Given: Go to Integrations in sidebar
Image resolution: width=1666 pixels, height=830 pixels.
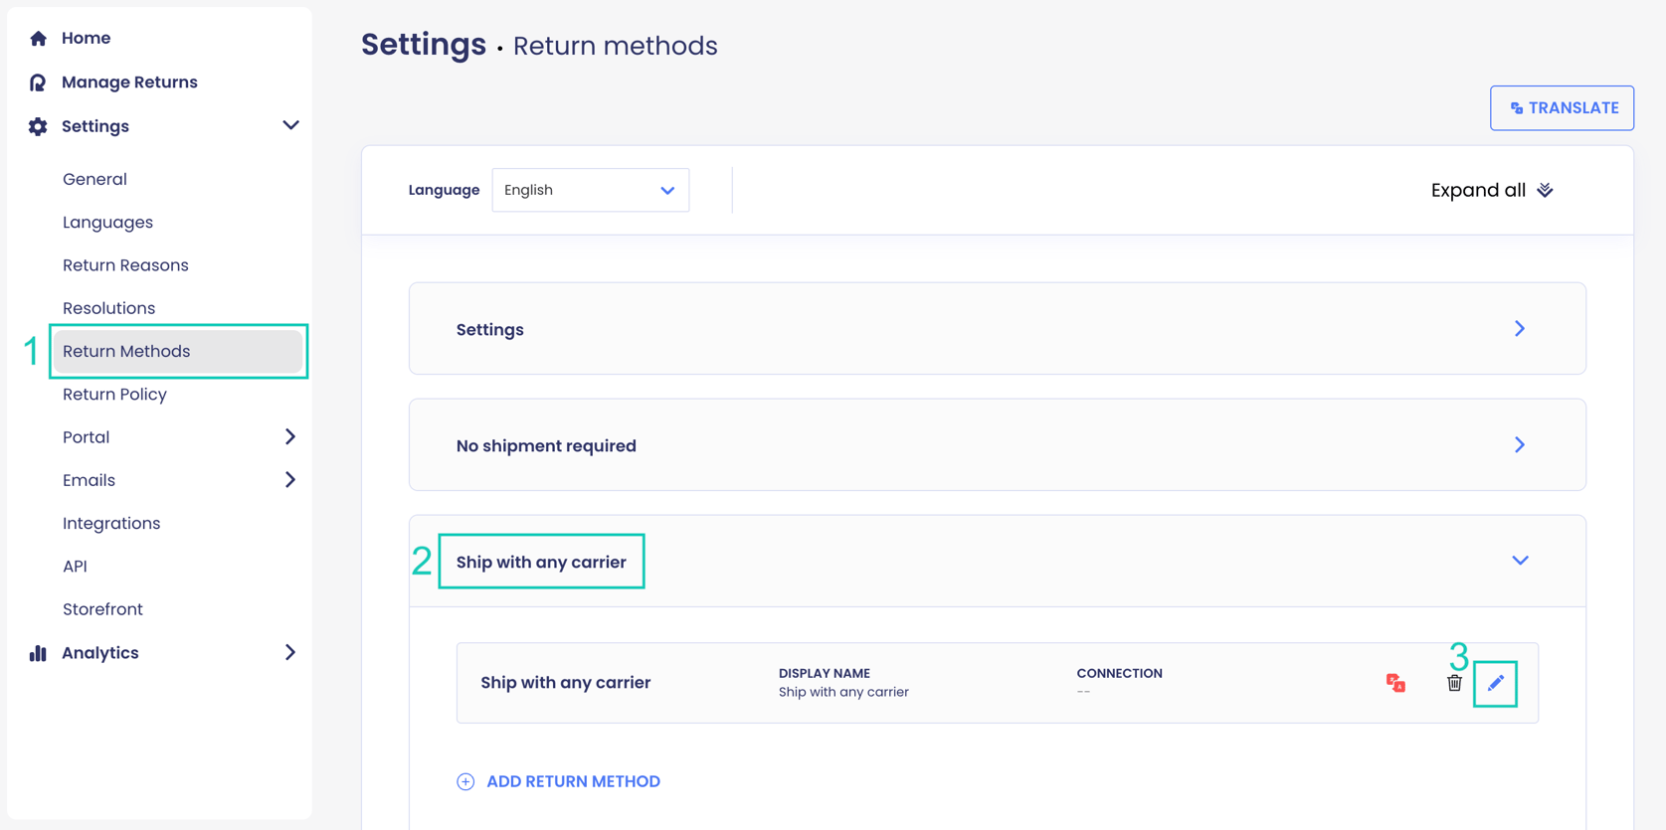Looking at the screenshot, I should [111, 523].
